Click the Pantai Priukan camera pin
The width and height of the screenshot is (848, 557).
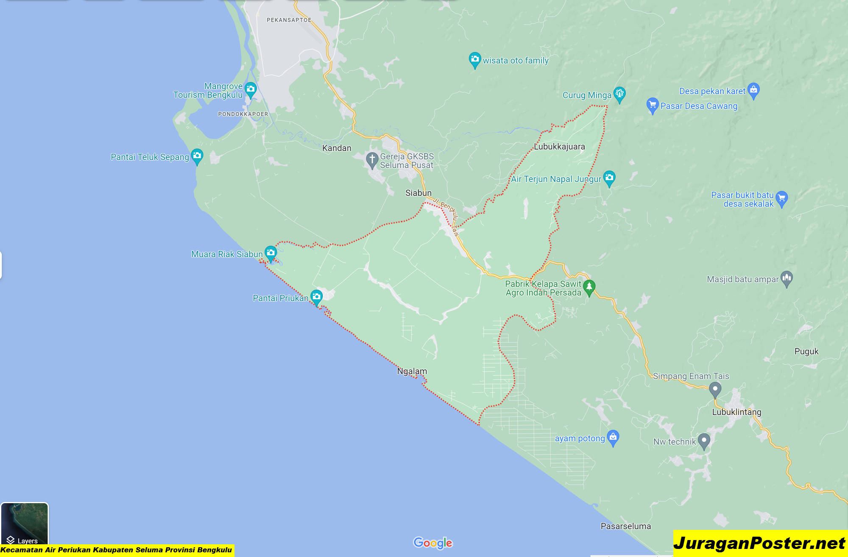(316, 298)
